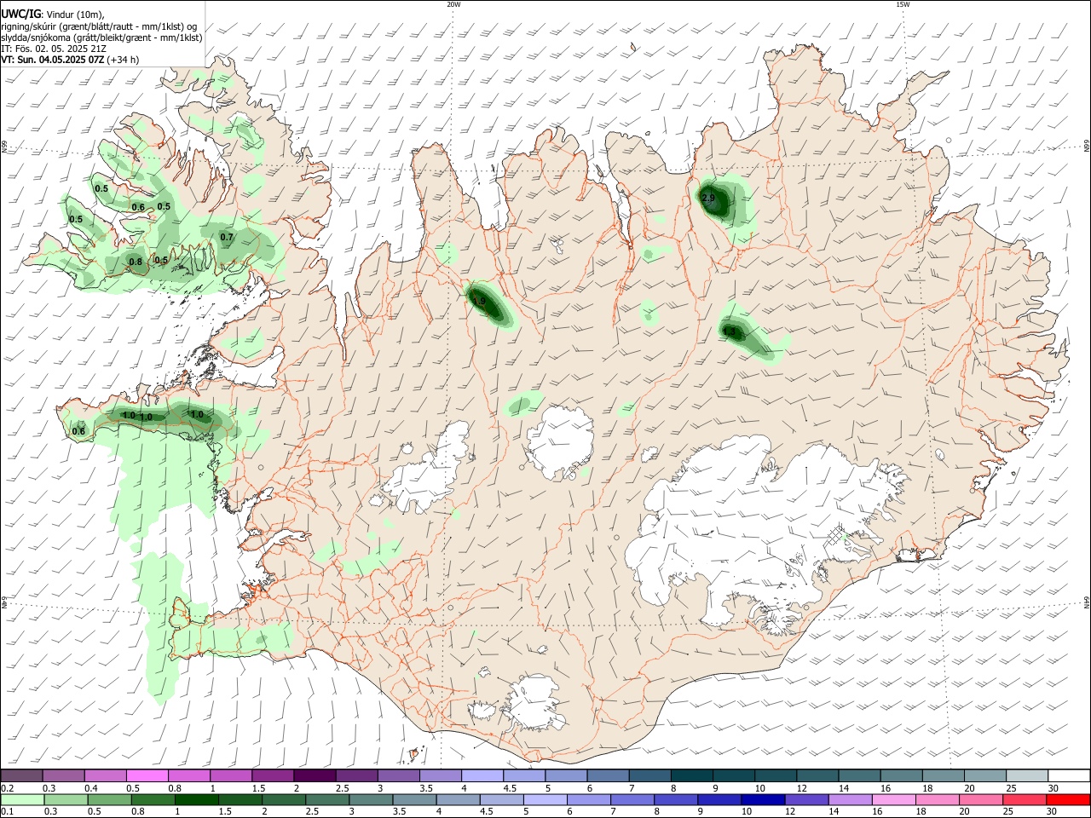Screen dimensions: 1091x818
Task: Click the 2.9 precipitation maximum label
Action: click(x=708, y=198)
